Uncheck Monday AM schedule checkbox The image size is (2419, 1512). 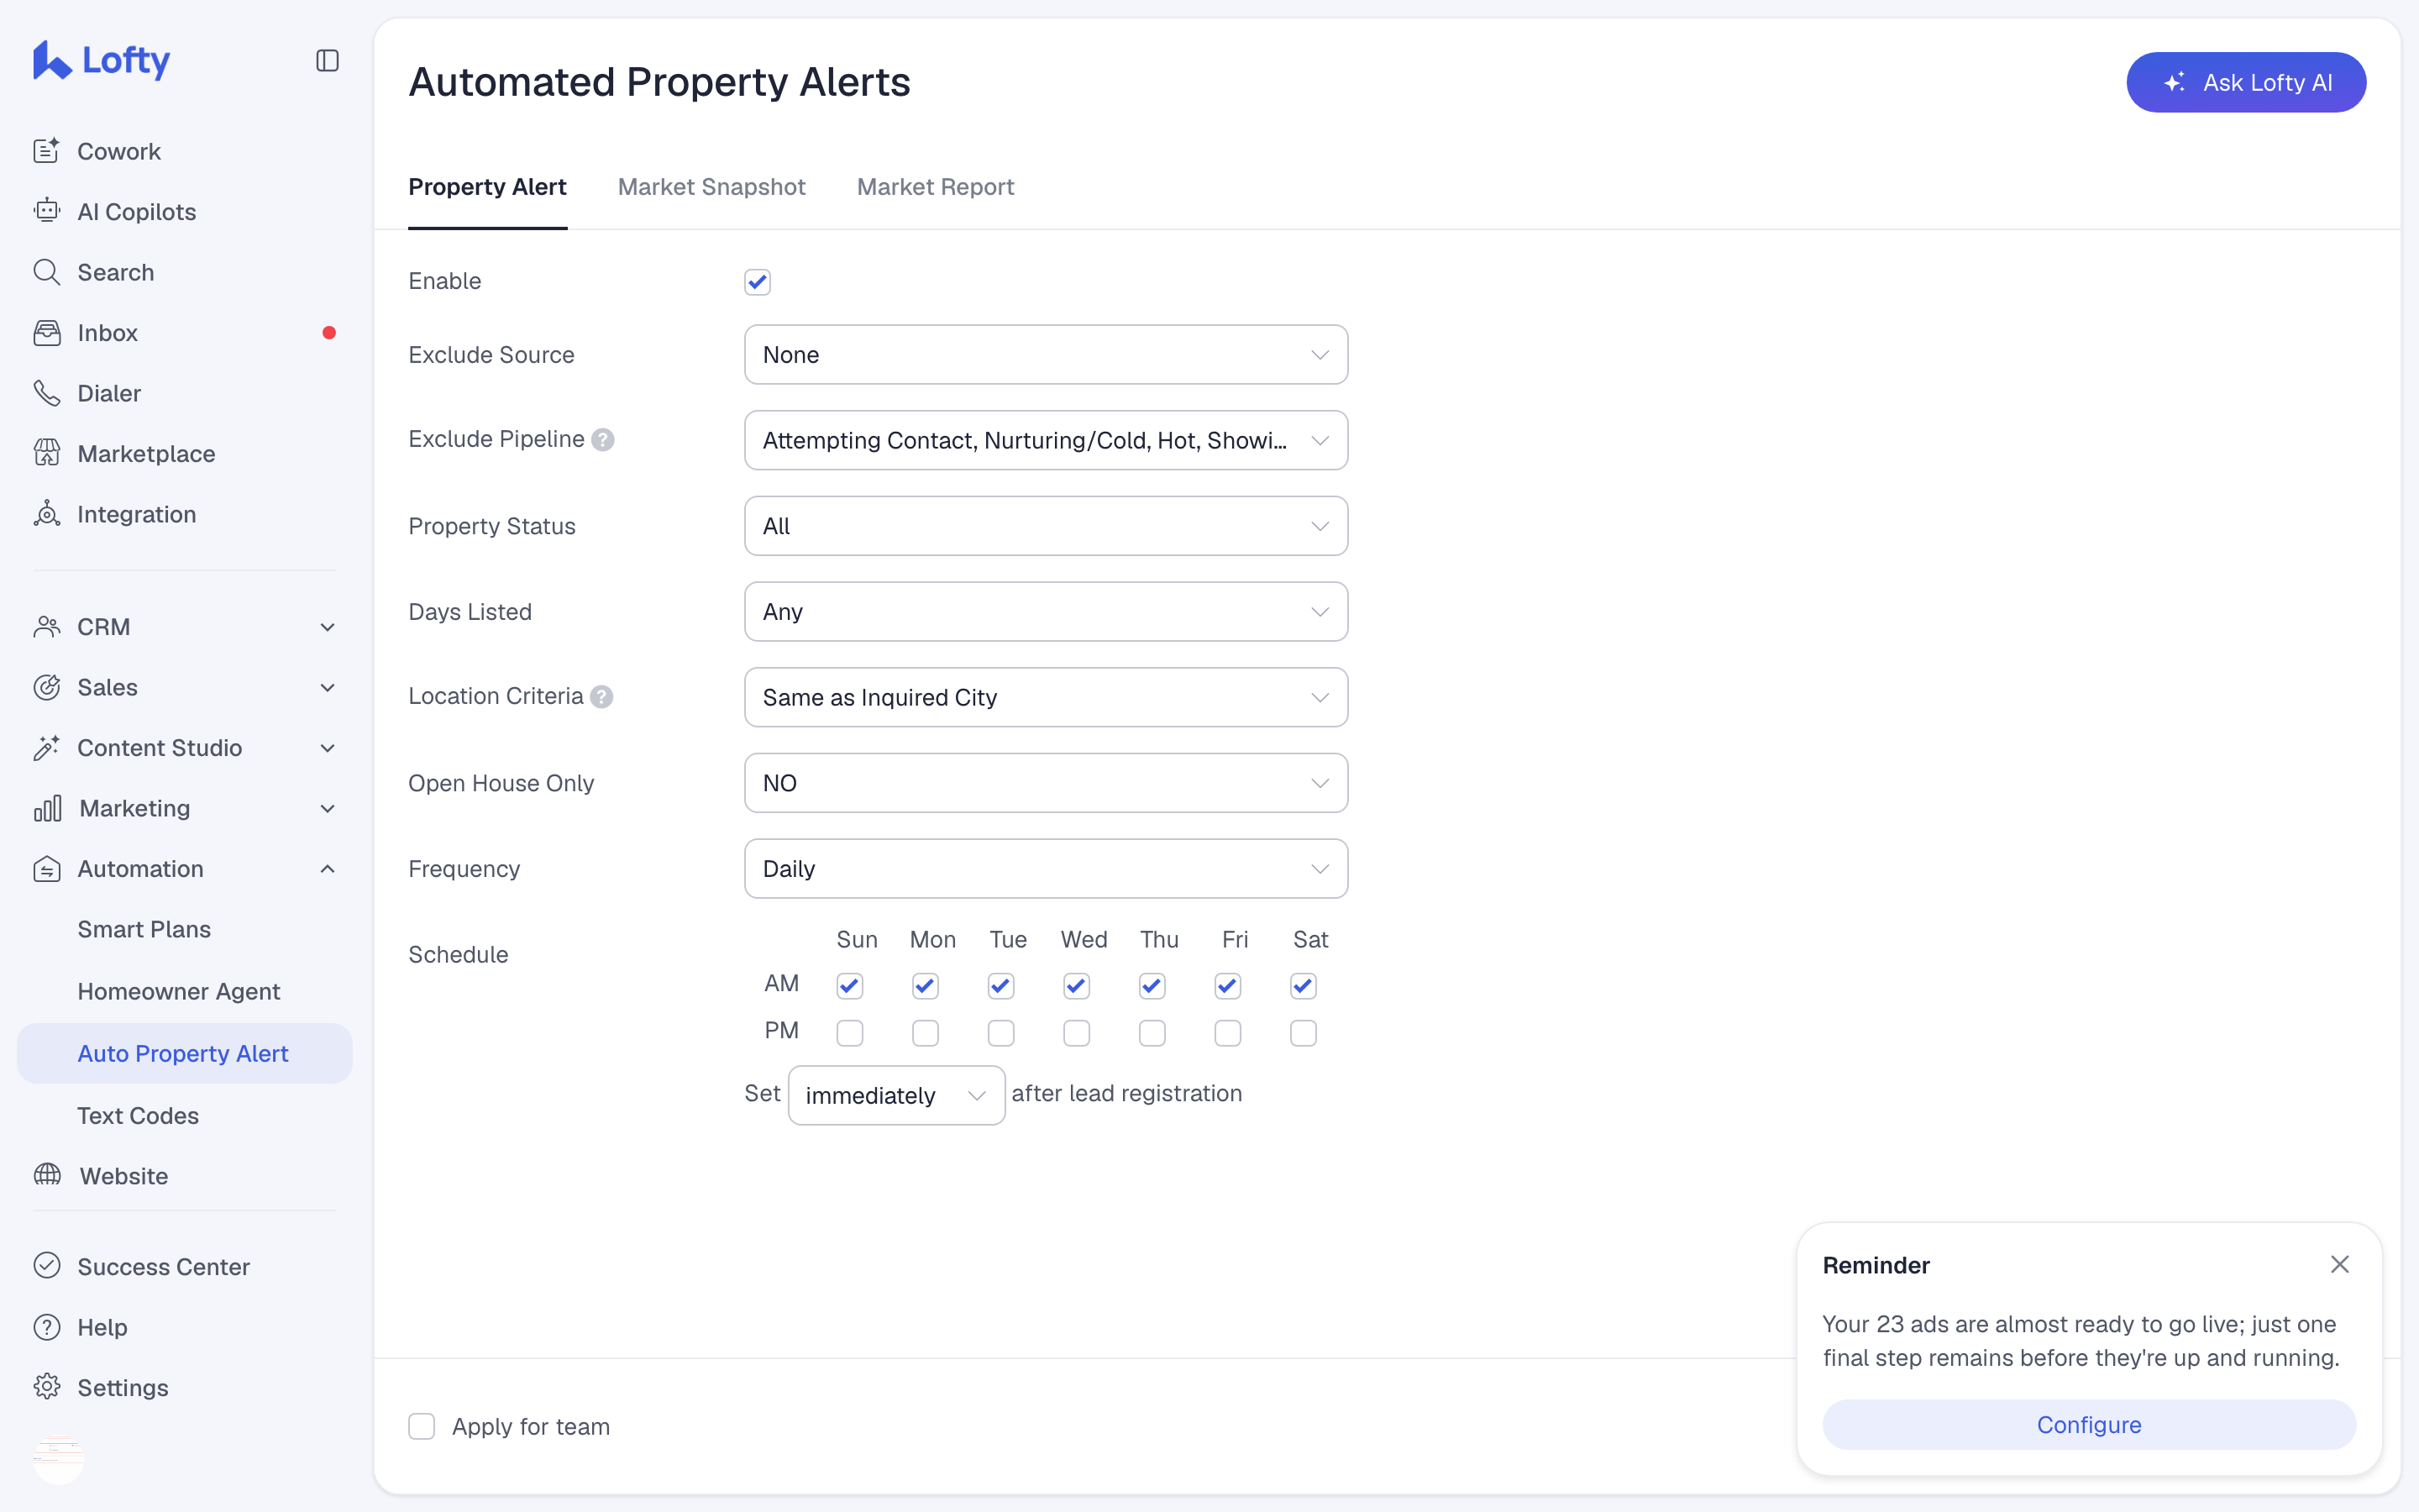(x=926, y=986)
